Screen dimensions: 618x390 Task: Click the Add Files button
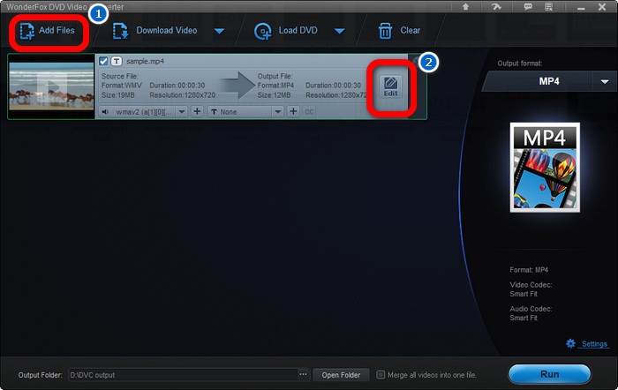[x=48, y=31]
